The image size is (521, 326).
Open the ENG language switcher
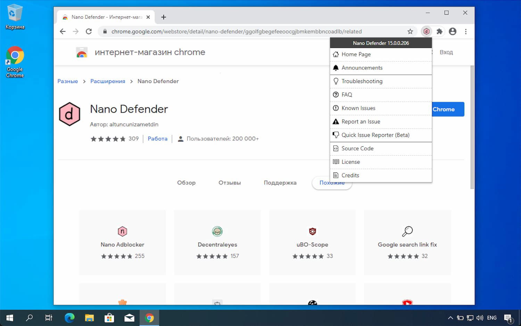492,317
